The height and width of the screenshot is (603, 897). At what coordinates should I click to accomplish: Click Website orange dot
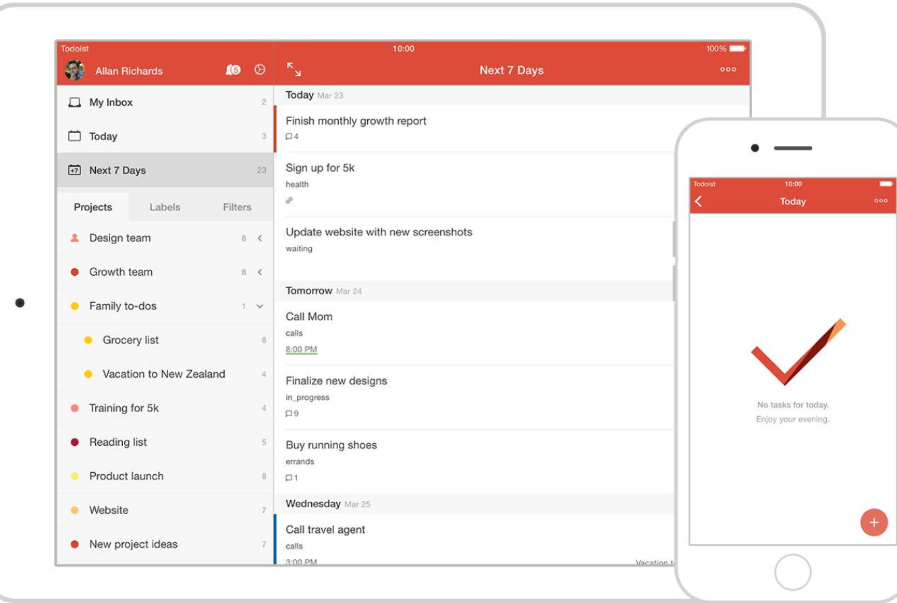(75, 511)
